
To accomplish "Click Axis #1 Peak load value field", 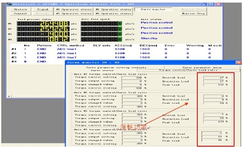I will pos(214,85).
